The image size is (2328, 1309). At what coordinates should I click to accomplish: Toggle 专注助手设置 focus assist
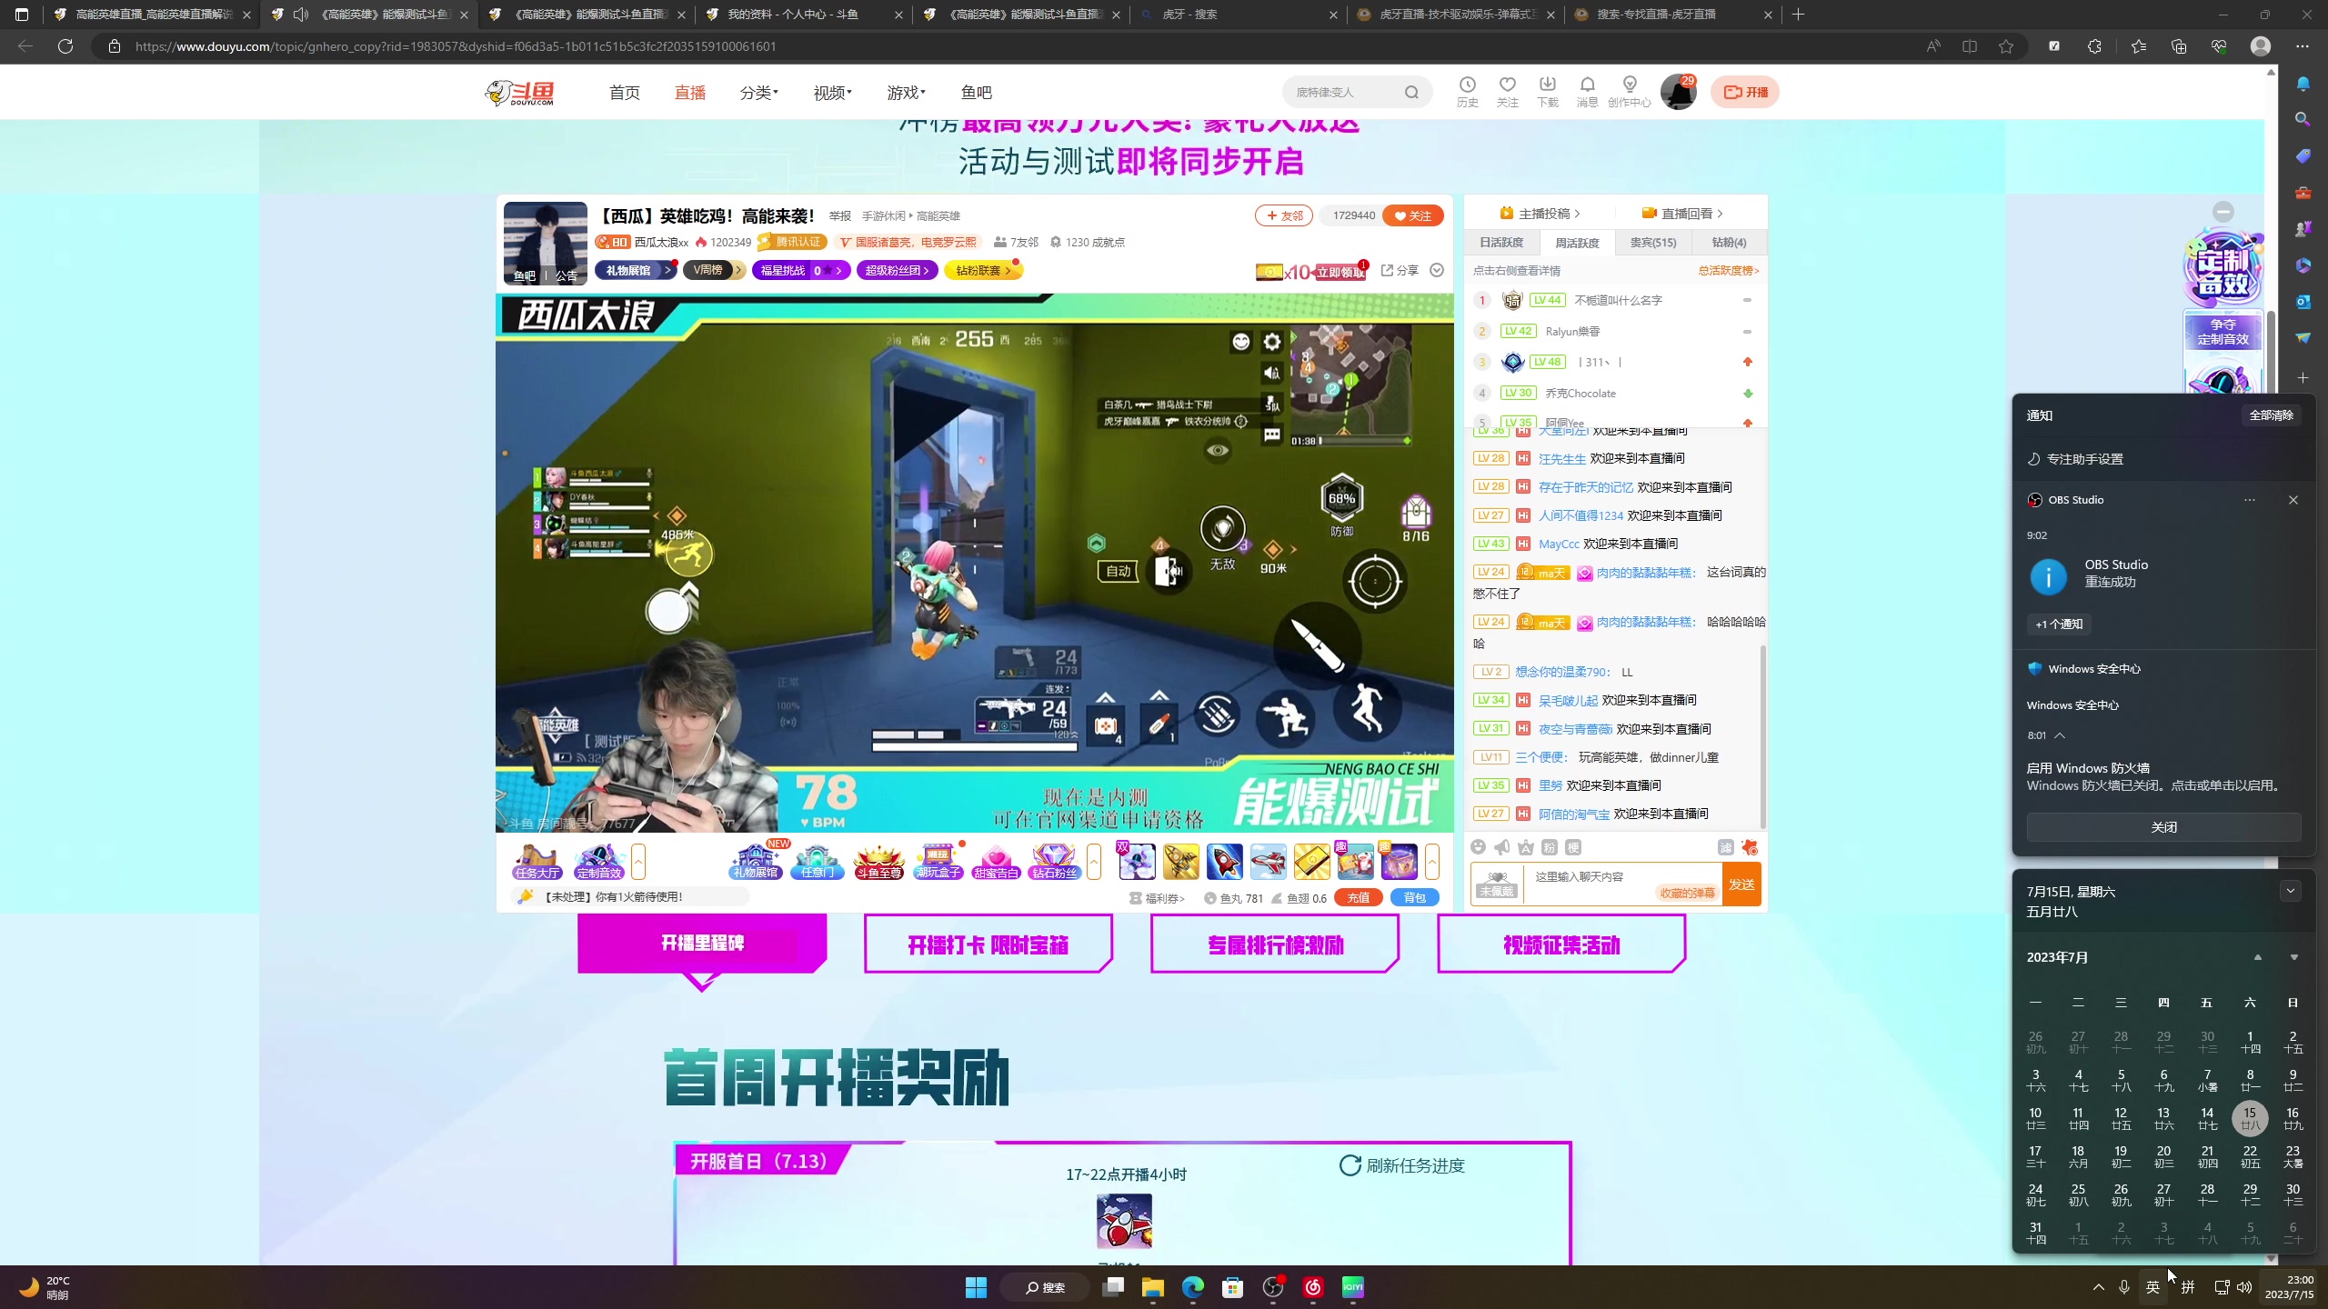pos(2075,459)
